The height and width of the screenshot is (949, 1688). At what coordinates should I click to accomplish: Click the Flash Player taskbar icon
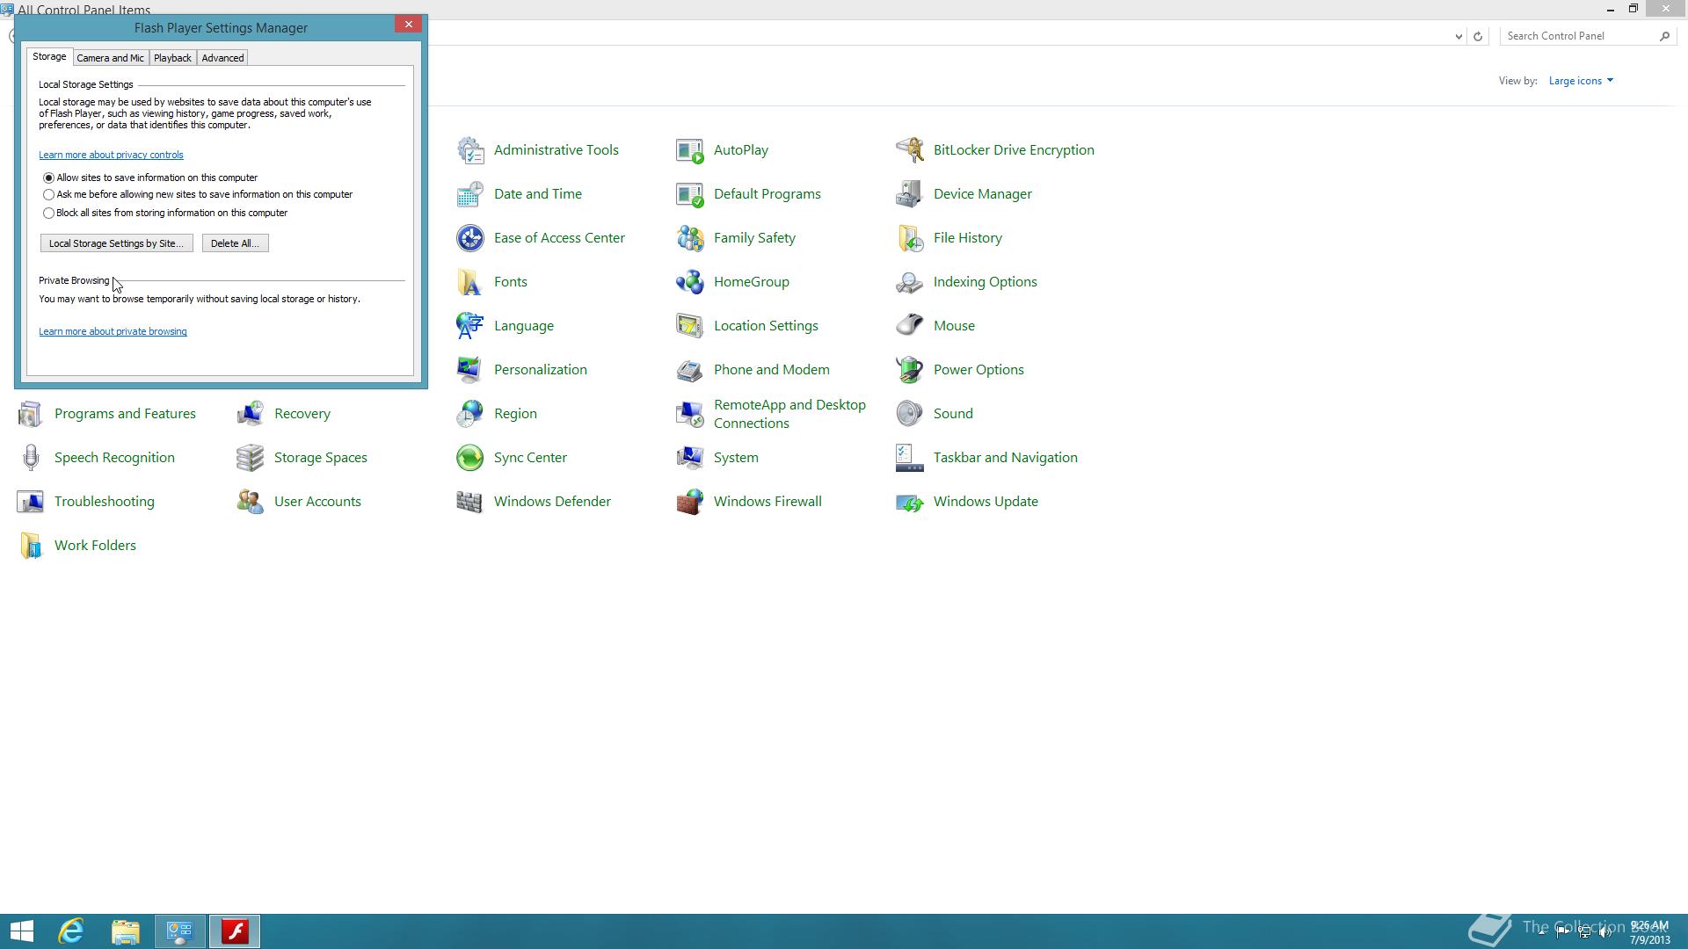[235, 931]
